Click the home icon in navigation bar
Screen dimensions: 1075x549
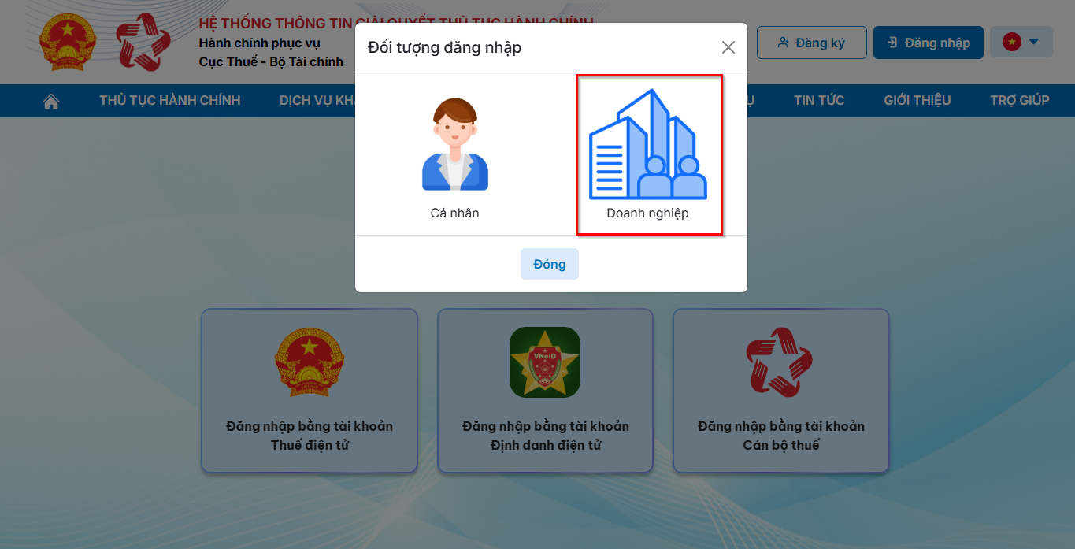(51, 101)
